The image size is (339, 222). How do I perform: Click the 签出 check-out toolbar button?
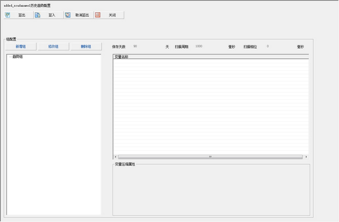pos(18,15)
